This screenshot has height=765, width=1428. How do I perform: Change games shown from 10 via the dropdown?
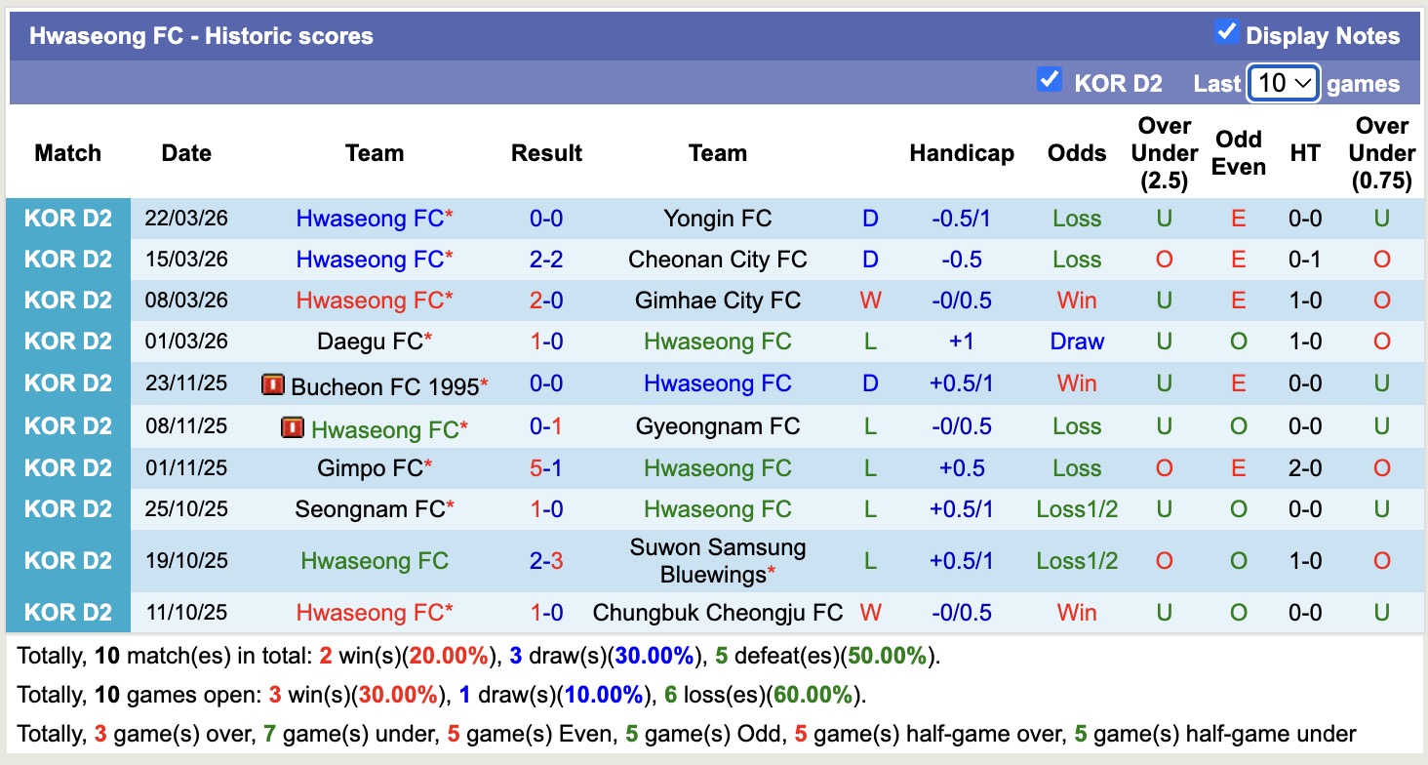(1283, 84)
